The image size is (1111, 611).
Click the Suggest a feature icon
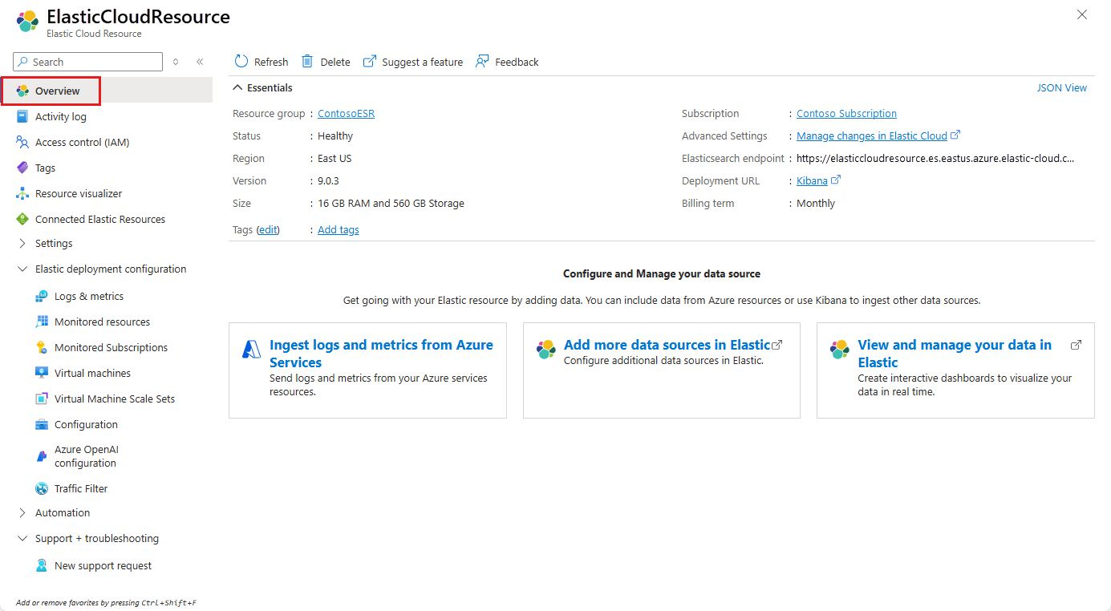pos(370,62)
